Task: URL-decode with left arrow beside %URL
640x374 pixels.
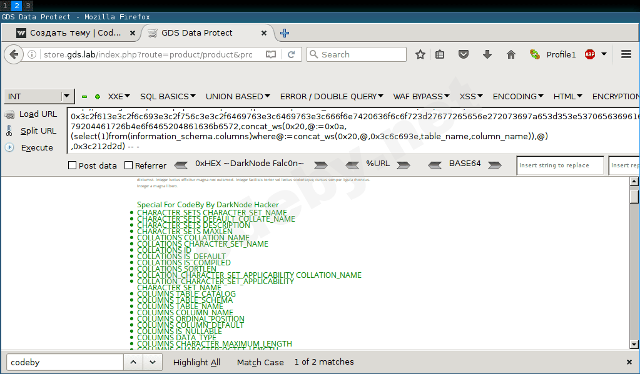Action: [x=352, y=165]
